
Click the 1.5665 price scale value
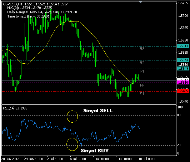point(183,28)
